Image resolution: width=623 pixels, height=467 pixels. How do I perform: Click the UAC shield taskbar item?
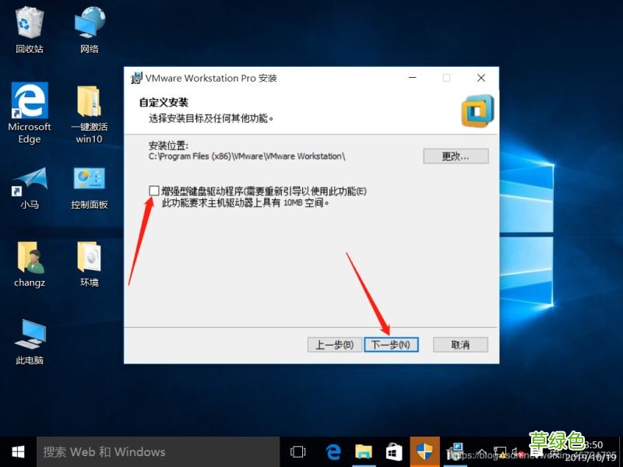pos(424,452)
